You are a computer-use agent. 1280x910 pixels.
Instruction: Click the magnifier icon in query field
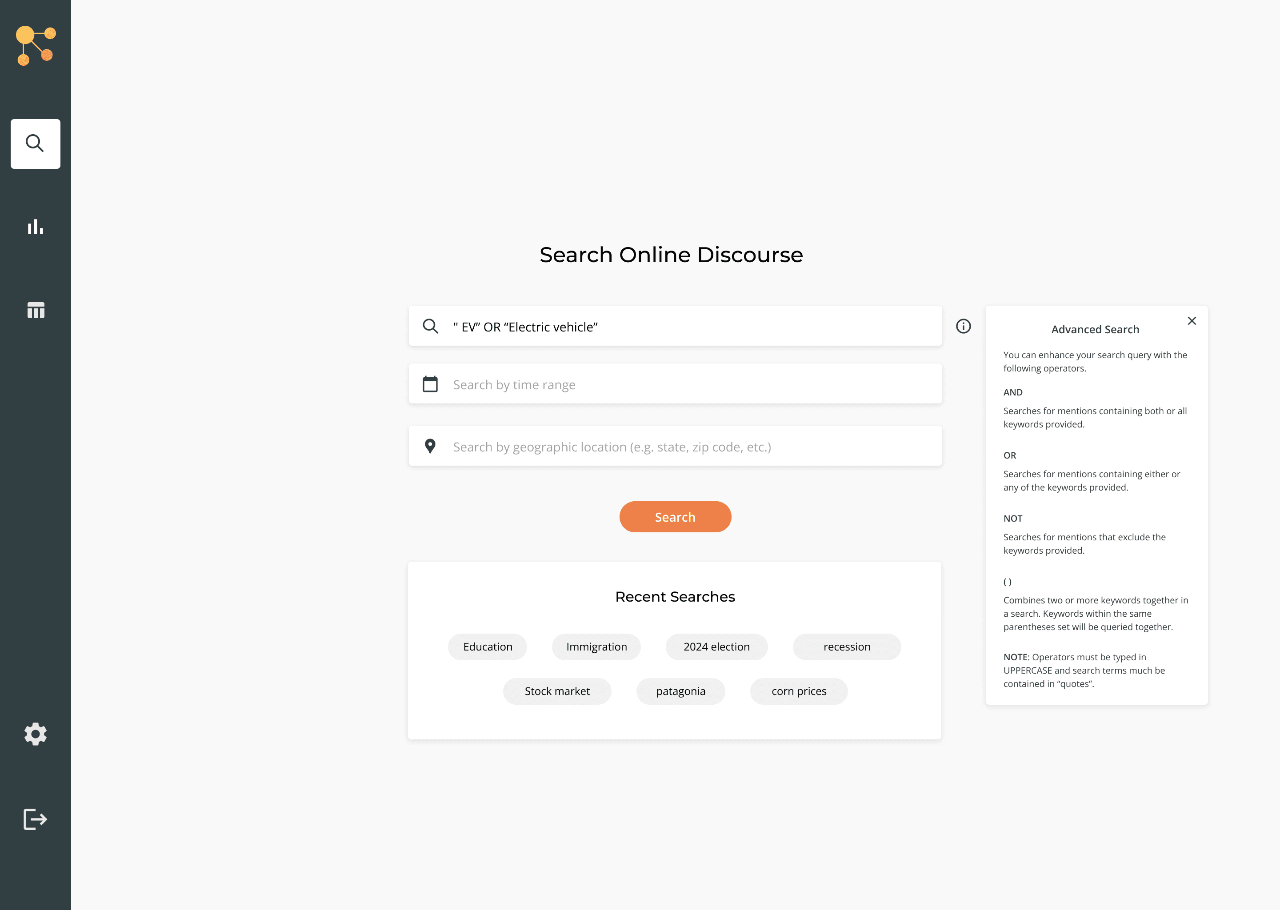tap(430, 326)
